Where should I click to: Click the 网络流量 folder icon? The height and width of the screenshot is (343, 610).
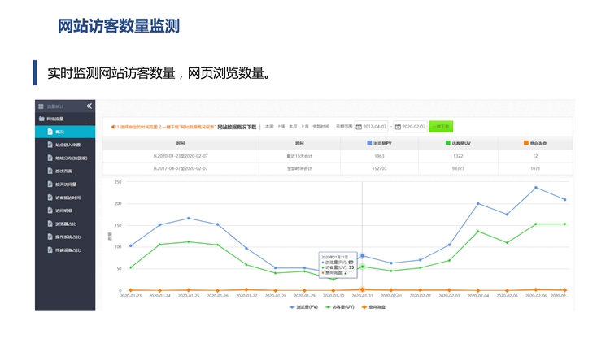pyautogui.click(x=41, y=119)
